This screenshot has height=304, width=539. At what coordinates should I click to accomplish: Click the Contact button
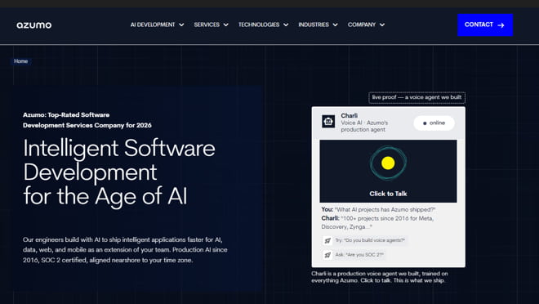coord(485,25)
